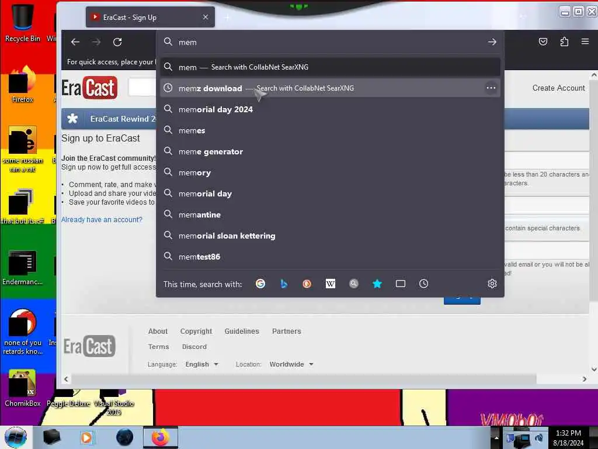This screenshot has height=449, width=598.
Task: Open the clock showing 1:32 PM
Action: pyautogui.click(x=568, y=437)
